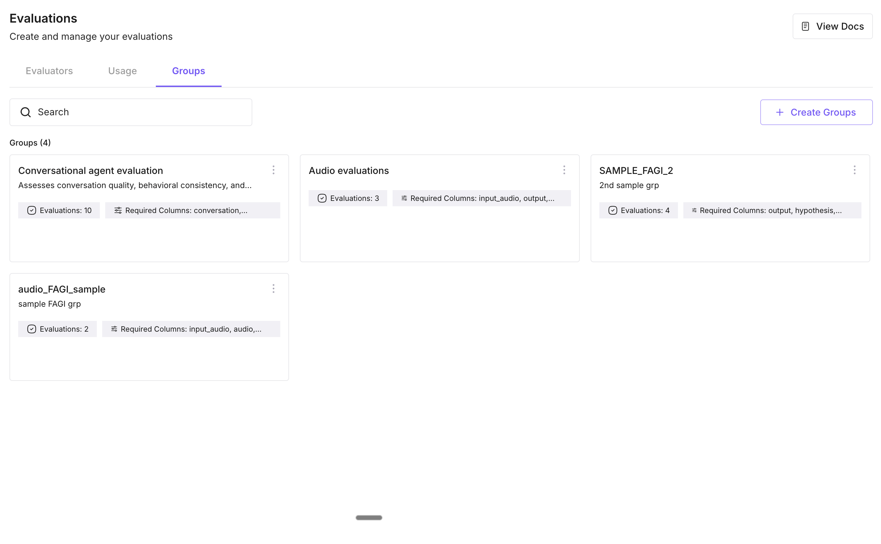Click the document icon beside View Docs
The height and width of the screenshot is (544, 881).
coord(805,26)
